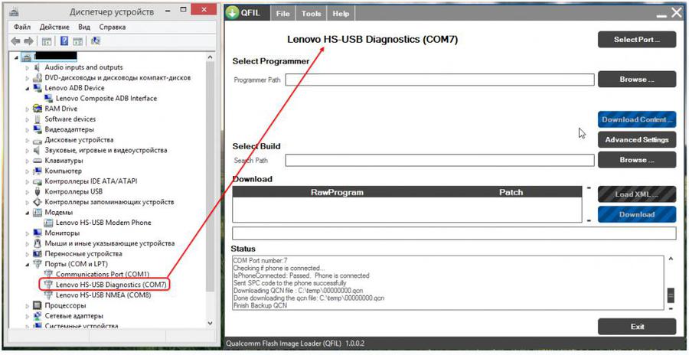Click 'Finish Backup QCN' status line

[260, 305]
